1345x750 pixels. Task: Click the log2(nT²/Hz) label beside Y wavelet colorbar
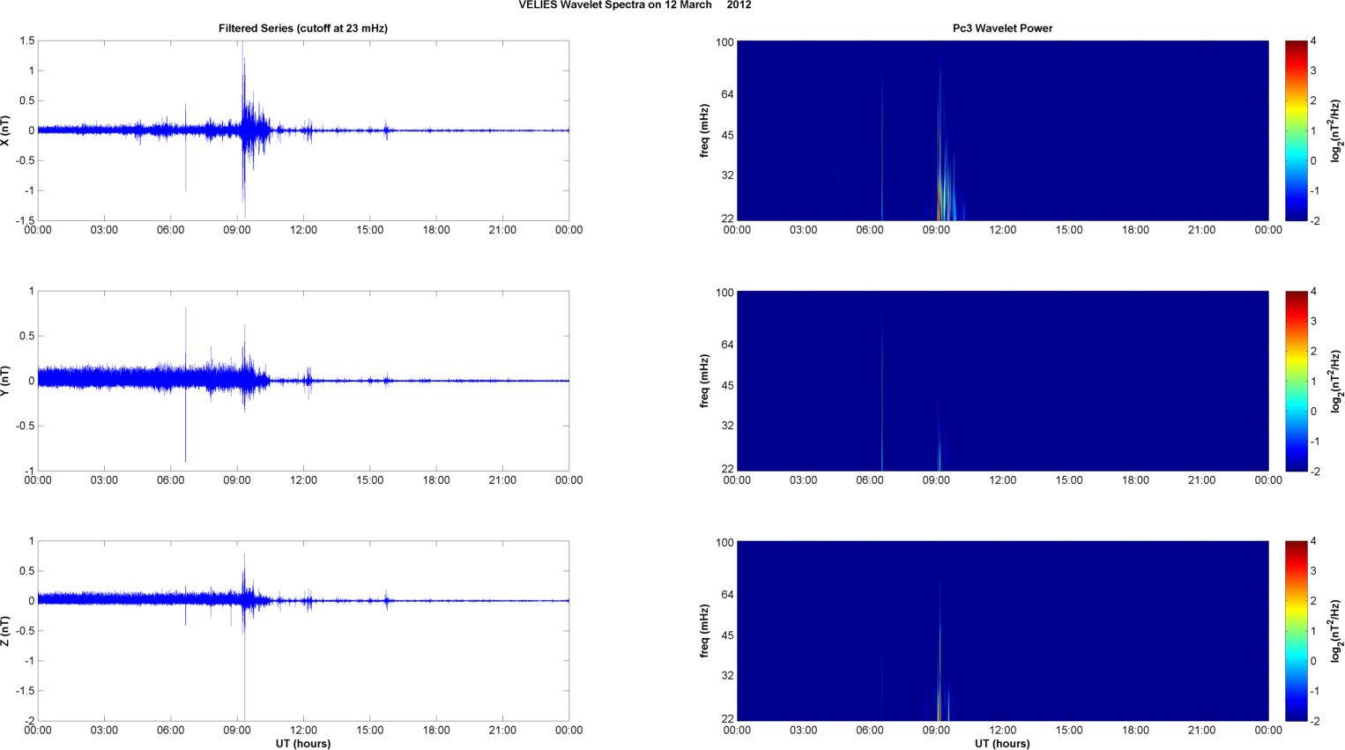tap(1337, 381)
